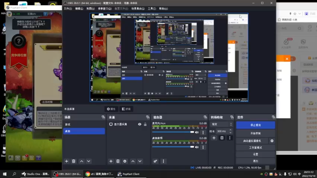317x178 pixels.
Task: Delete the selected scene with trash icon
Action: point(74,161)
